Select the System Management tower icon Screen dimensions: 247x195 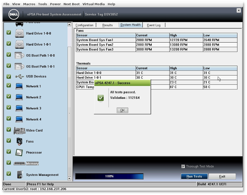(20, 175)
